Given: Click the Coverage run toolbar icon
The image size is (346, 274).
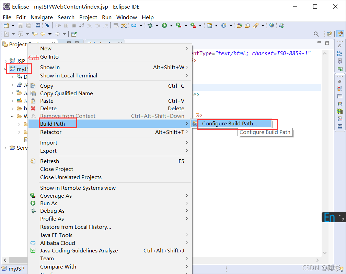Looking at the screenshot, I should (x=179, y=26).
